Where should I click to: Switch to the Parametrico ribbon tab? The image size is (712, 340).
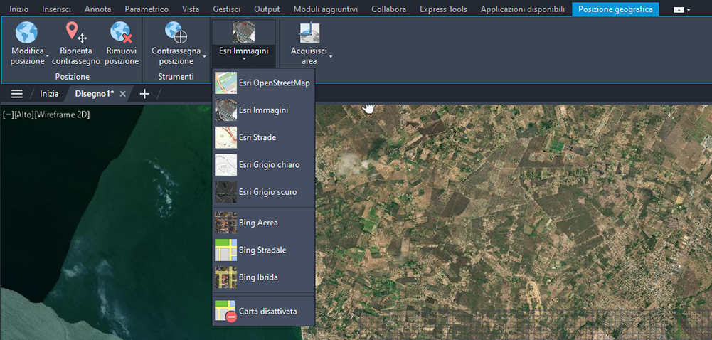coord(147,9)
